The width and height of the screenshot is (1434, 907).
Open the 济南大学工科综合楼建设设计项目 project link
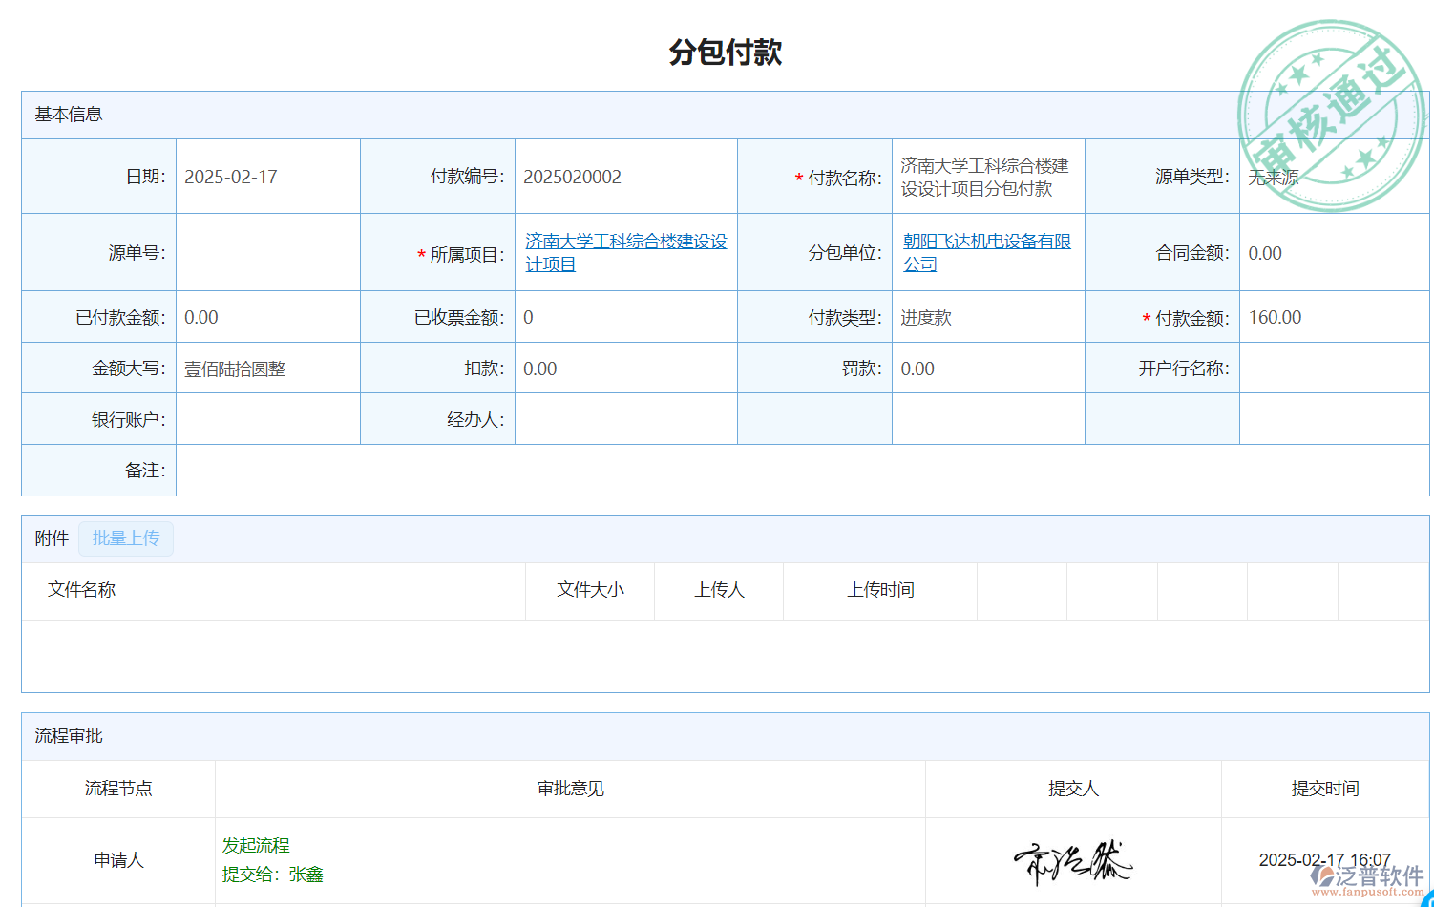click(x=625, y=253)
